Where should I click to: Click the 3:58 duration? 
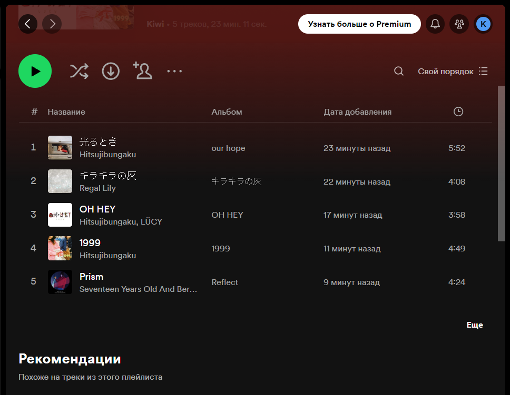[x=457, y=215]
